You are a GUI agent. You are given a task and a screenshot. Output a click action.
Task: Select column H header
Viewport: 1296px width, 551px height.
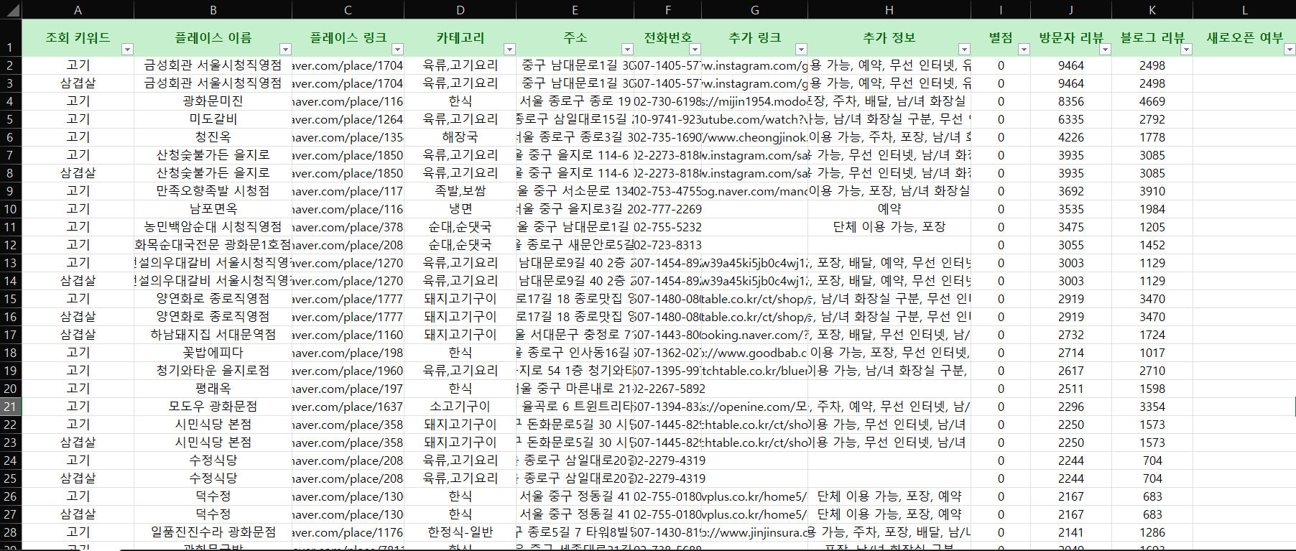[x=889, y=10]
